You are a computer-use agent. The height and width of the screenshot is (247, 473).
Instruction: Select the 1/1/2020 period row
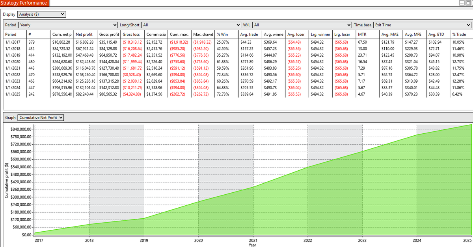pos(237,62)
